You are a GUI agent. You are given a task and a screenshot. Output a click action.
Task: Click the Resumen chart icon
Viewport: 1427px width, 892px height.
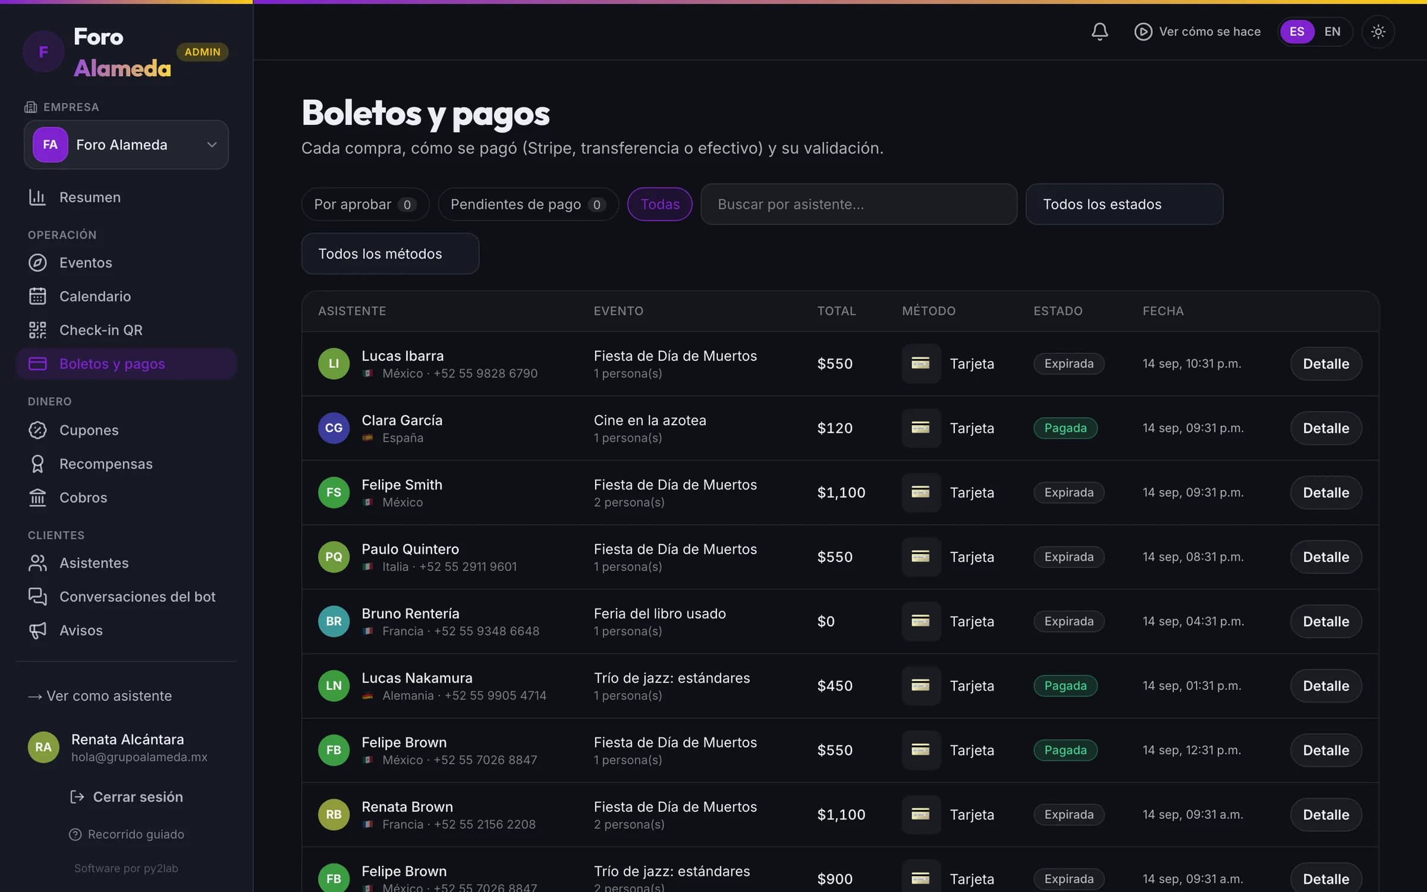(37, 197)
